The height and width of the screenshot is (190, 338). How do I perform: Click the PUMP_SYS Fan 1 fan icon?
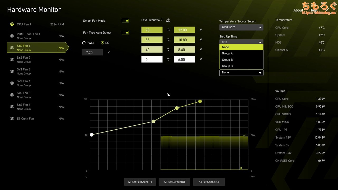(12, 36)
